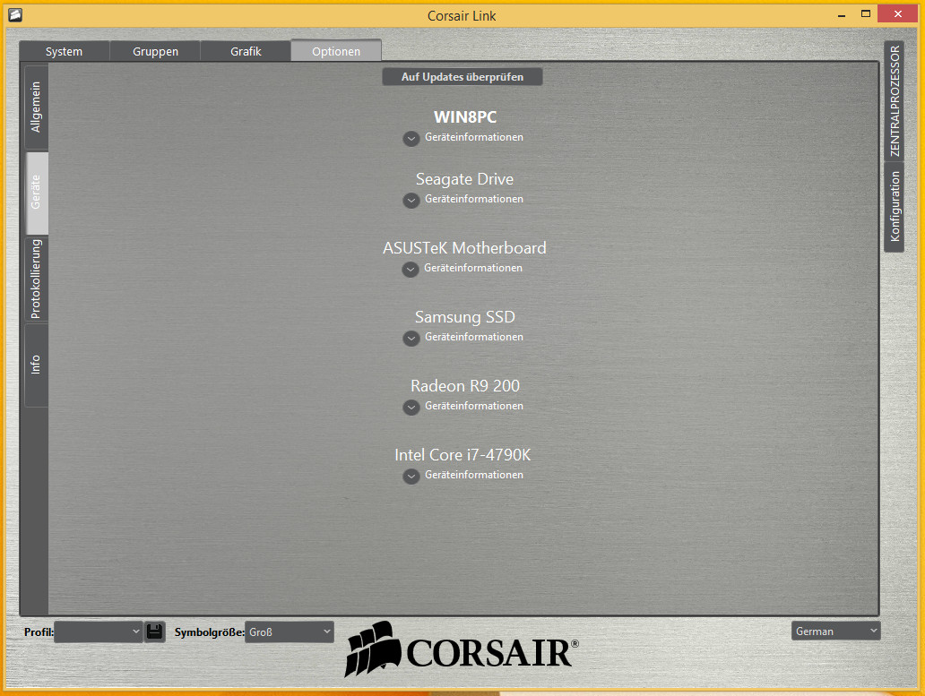
Task: Maximize the Corsair Link window
Action: (x=866, y=14)
